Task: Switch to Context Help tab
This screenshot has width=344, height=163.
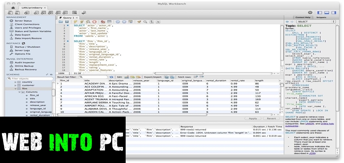Action: pyautogui.click(x=303, y=17)
